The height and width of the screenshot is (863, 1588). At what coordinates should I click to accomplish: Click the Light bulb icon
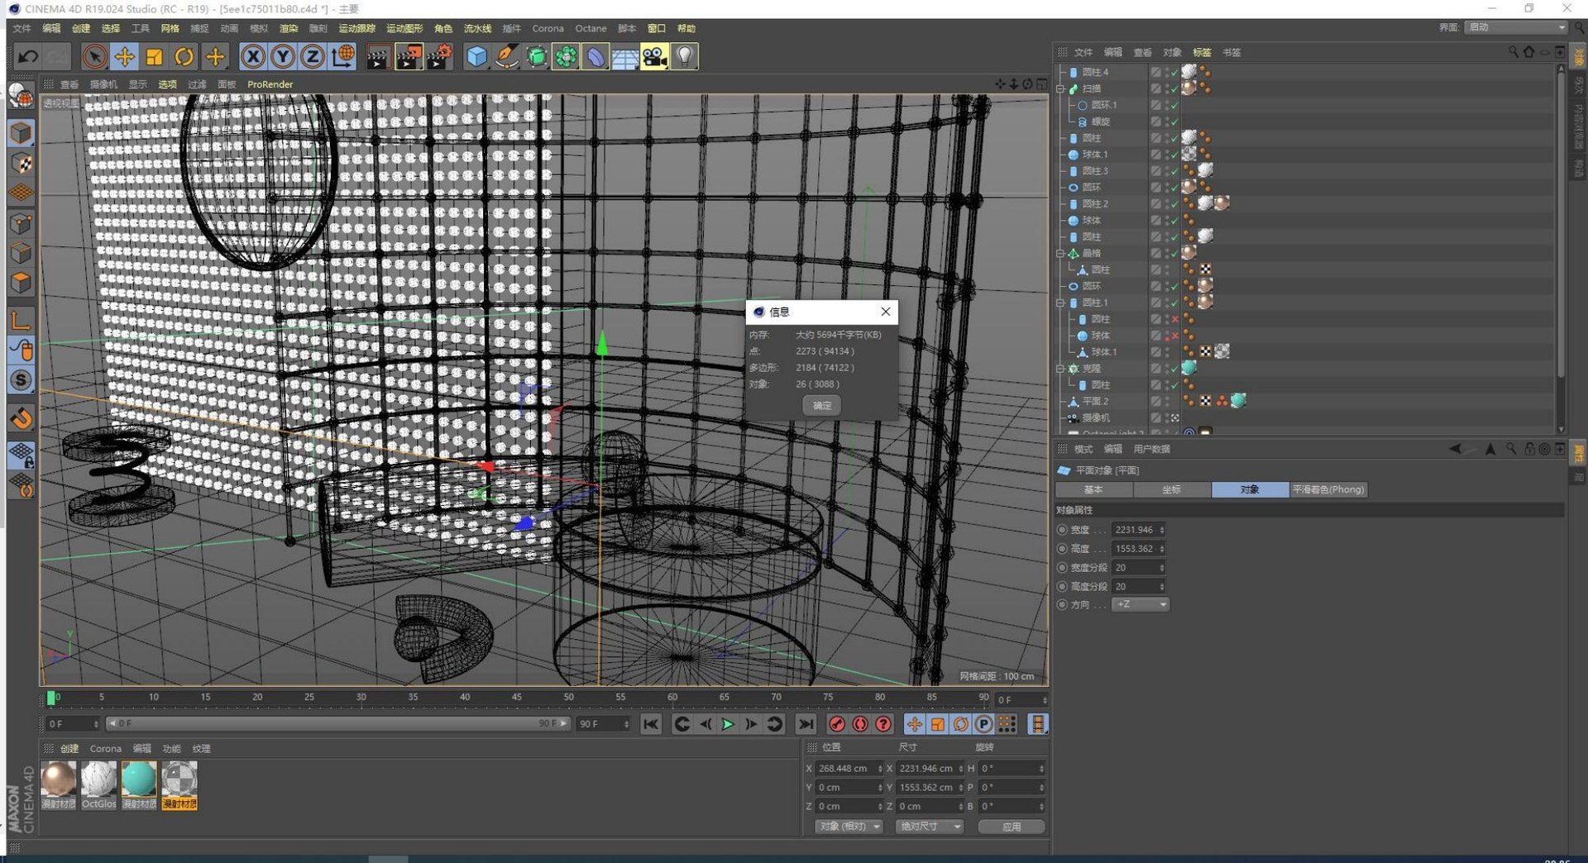click(x=684, y=56)
